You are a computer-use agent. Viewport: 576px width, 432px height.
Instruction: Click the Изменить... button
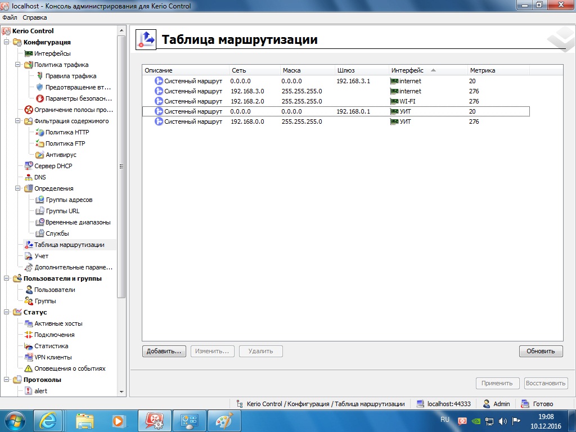pyautogui.click(x=212, y=351)
